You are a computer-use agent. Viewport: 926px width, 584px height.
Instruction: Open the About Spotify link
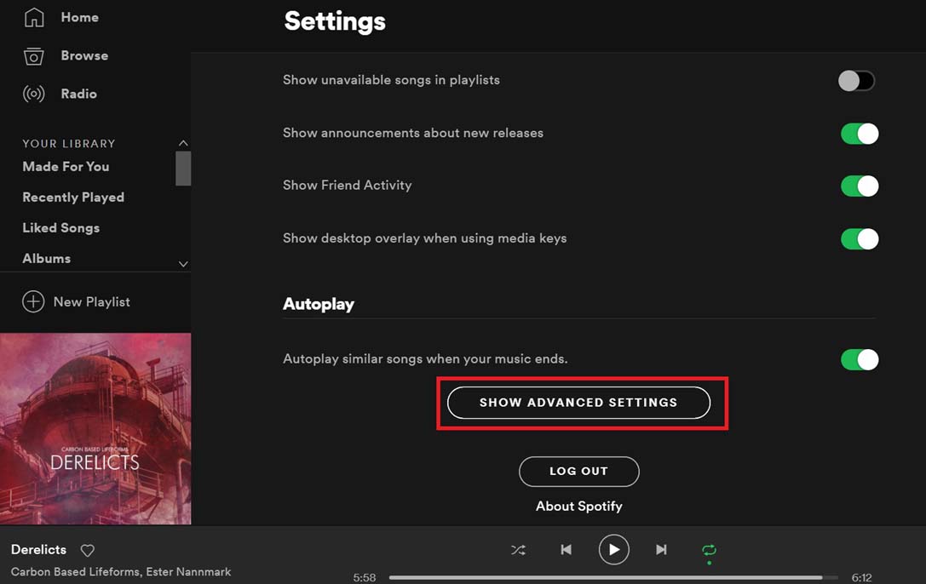[x=579, y=506]
